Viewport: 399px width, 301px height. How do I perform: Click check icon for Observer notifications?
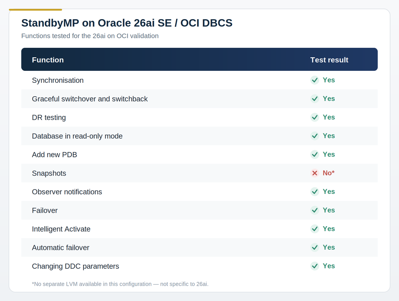315,192
